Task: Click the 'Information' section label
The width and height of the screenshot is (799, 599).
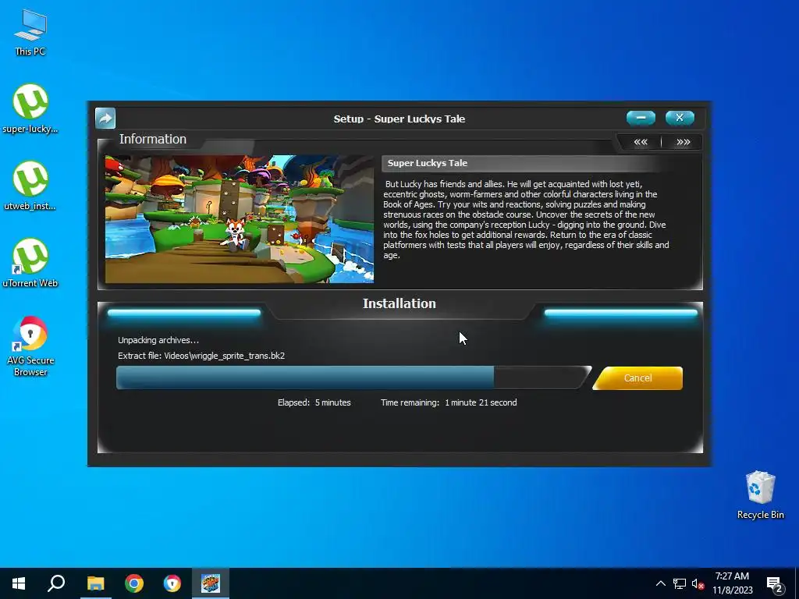Action: (x=153, y=139)
